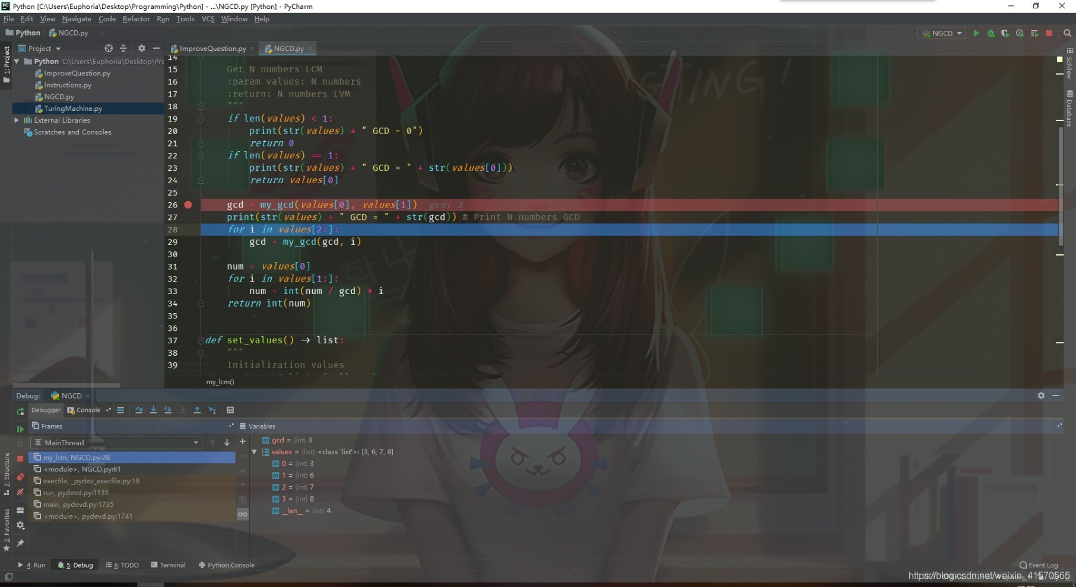Image resolution: width=1076 pixels, height=587 pixels.
Task: Open Debug panel settings gear
Action: [x=1041, y=395]
